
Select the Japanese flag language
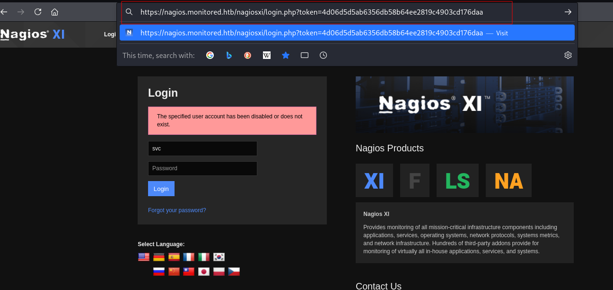(204, 272)
